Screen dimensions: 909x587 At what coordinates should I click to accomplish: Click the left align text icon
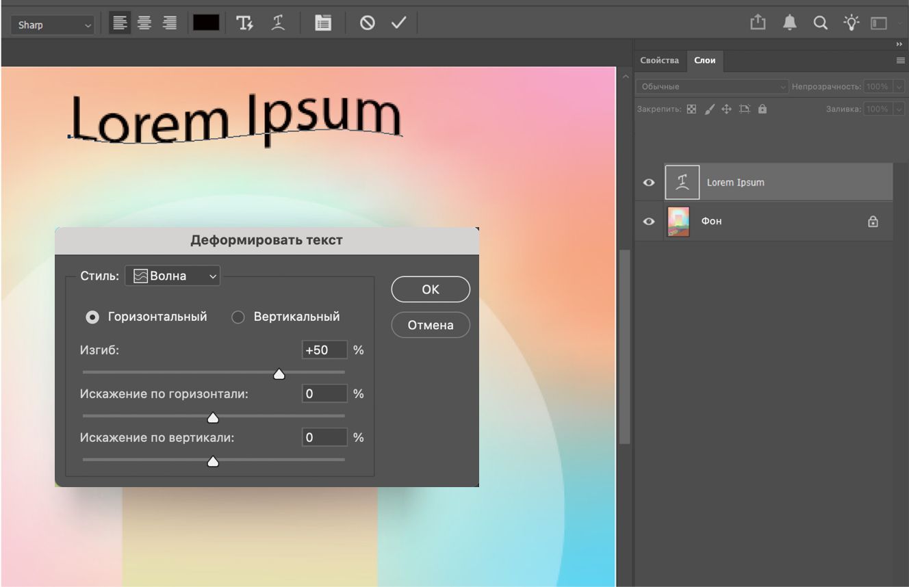(x=120, y=23)
